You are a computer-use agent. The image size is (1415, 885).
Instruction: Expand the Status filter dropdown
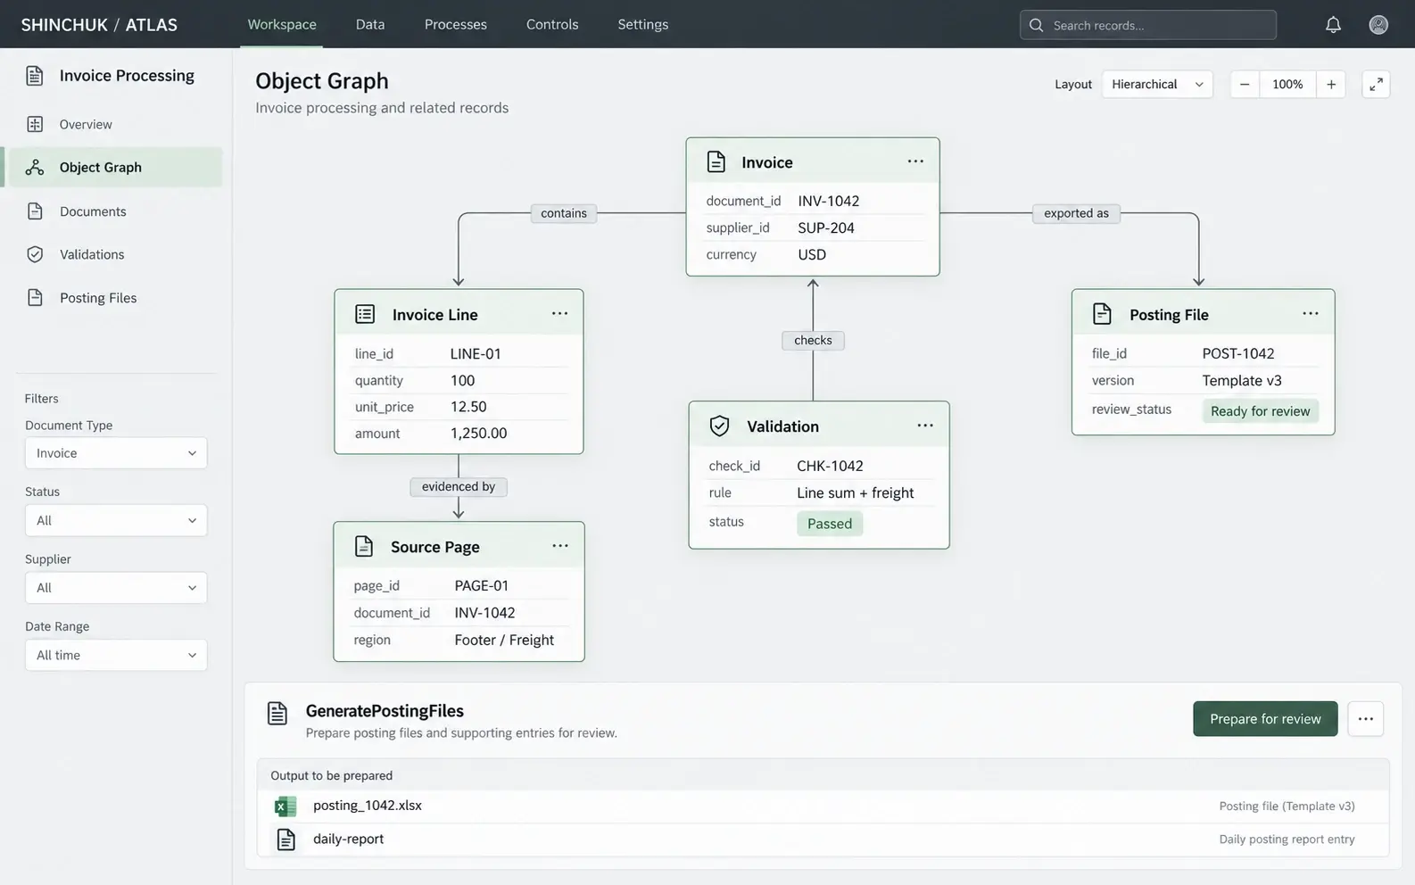(x=116, y=520)
